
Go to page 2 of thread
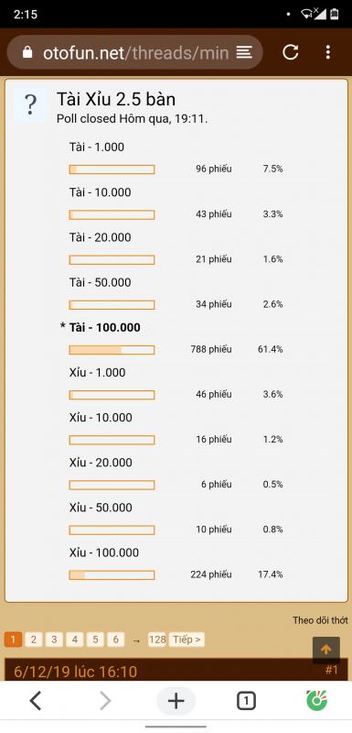[x=34, y=640]
